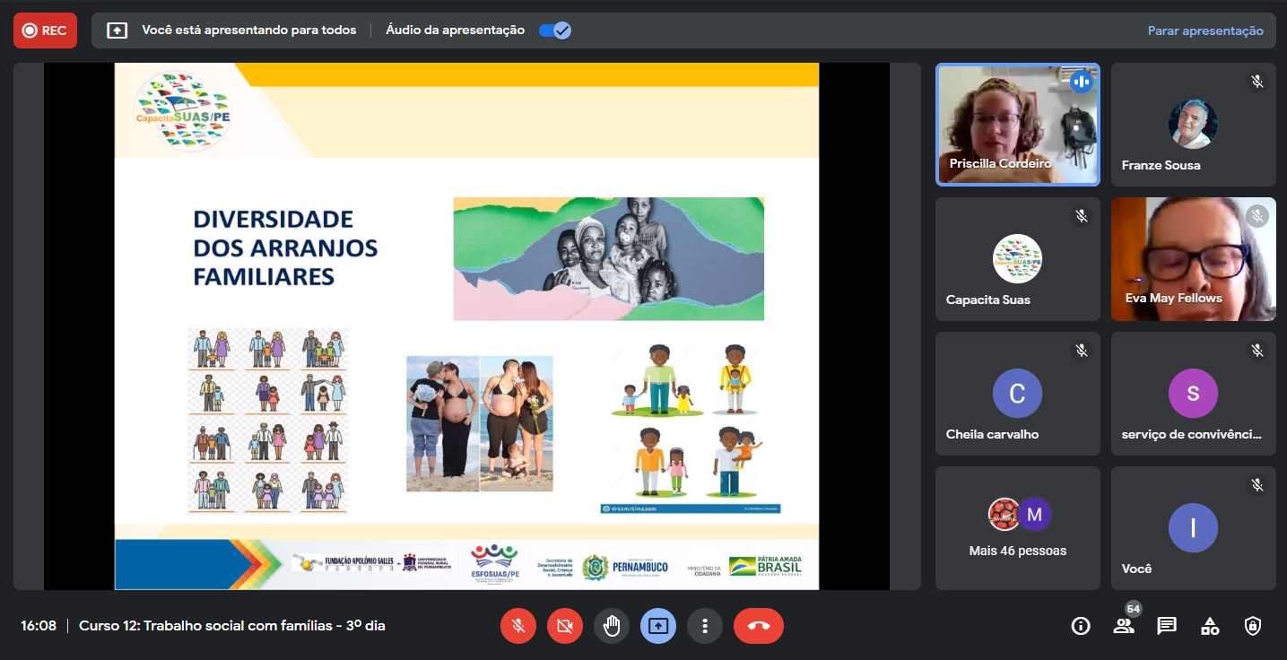The width and height of the screenshot is (1287, 660).
Task: Click the present screen icon
Action: (x=658, y=626)
